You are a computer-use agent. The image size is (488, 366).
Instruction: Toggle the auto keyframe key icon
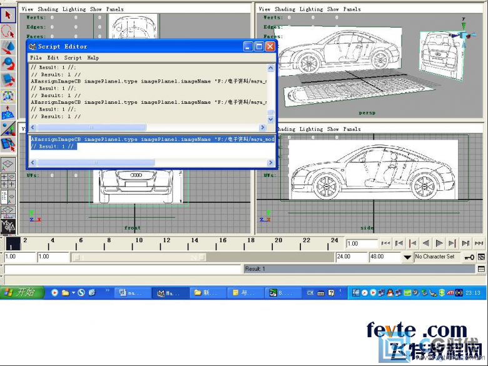point(469,257)
